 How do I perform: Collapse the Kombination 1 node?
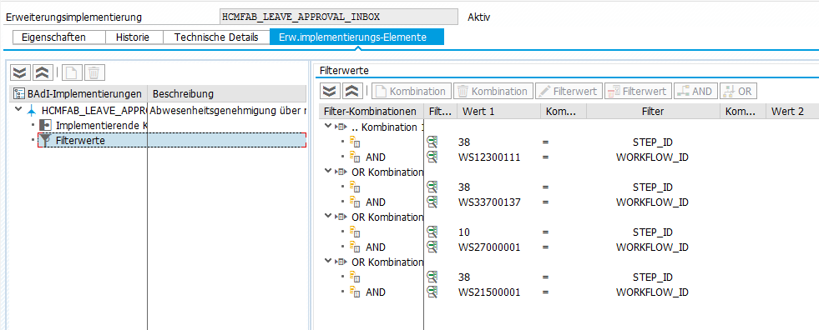[x=328, y=127]
